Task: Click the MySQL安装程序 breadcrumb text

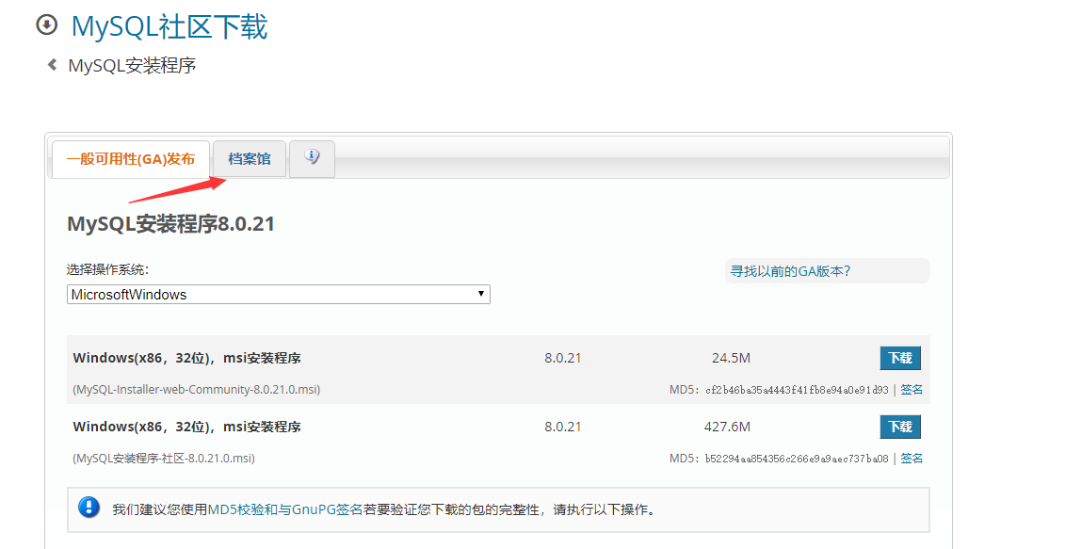Action: [x=132, y=65]
